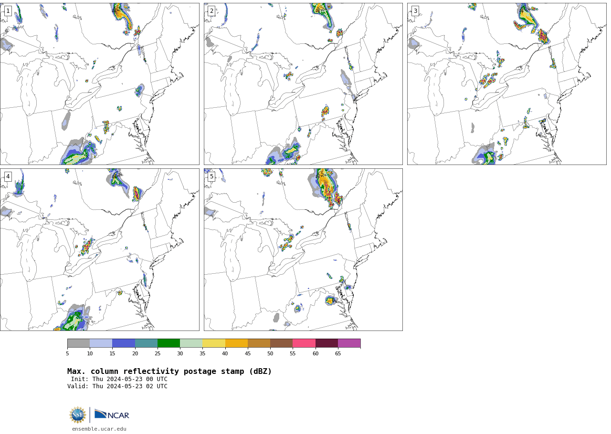The width and height of the screenshot is (611, 434).
Task: Click the tan 45-50 dBZ swatch
Action: click(259, 343)
